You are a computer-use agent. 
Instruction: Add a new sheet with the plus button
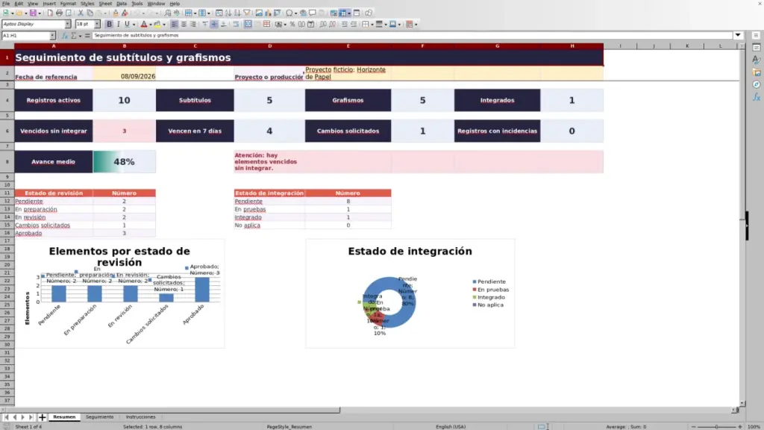[42, 417]
